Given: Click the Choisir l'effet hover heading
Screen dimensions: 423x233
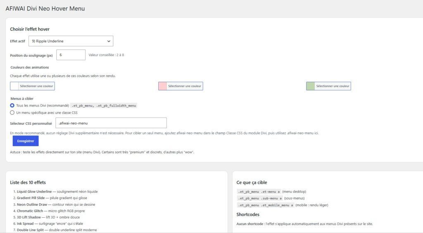Looking at the screenshot, I should (x=30, y=29).
